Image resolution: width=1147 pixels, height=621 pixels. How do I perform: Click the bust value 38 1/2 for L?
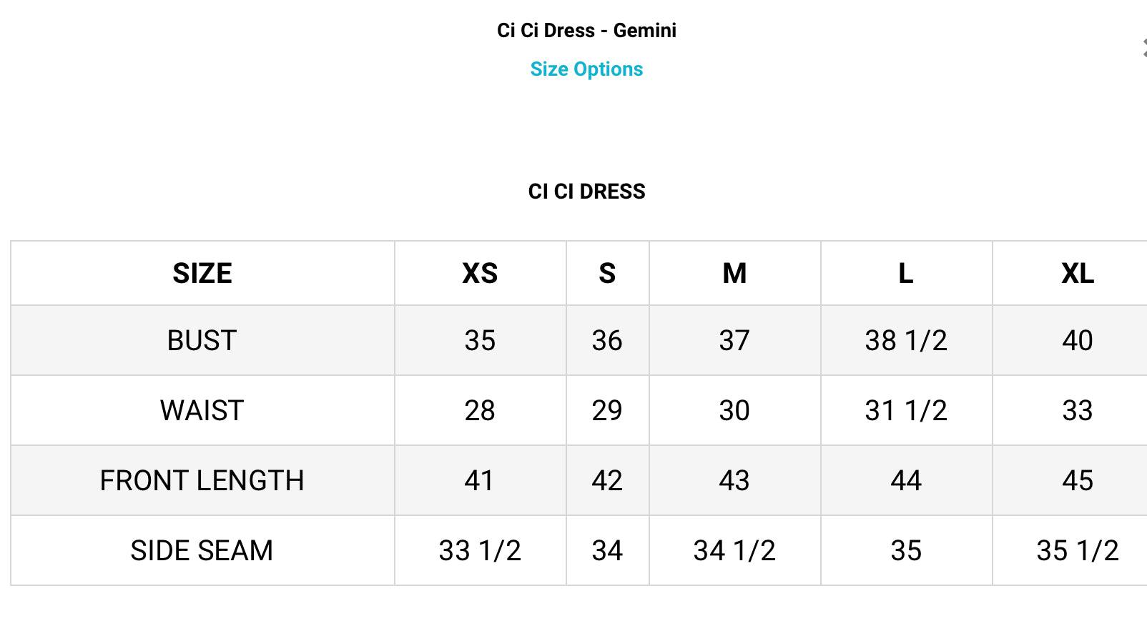click(906, 341)
